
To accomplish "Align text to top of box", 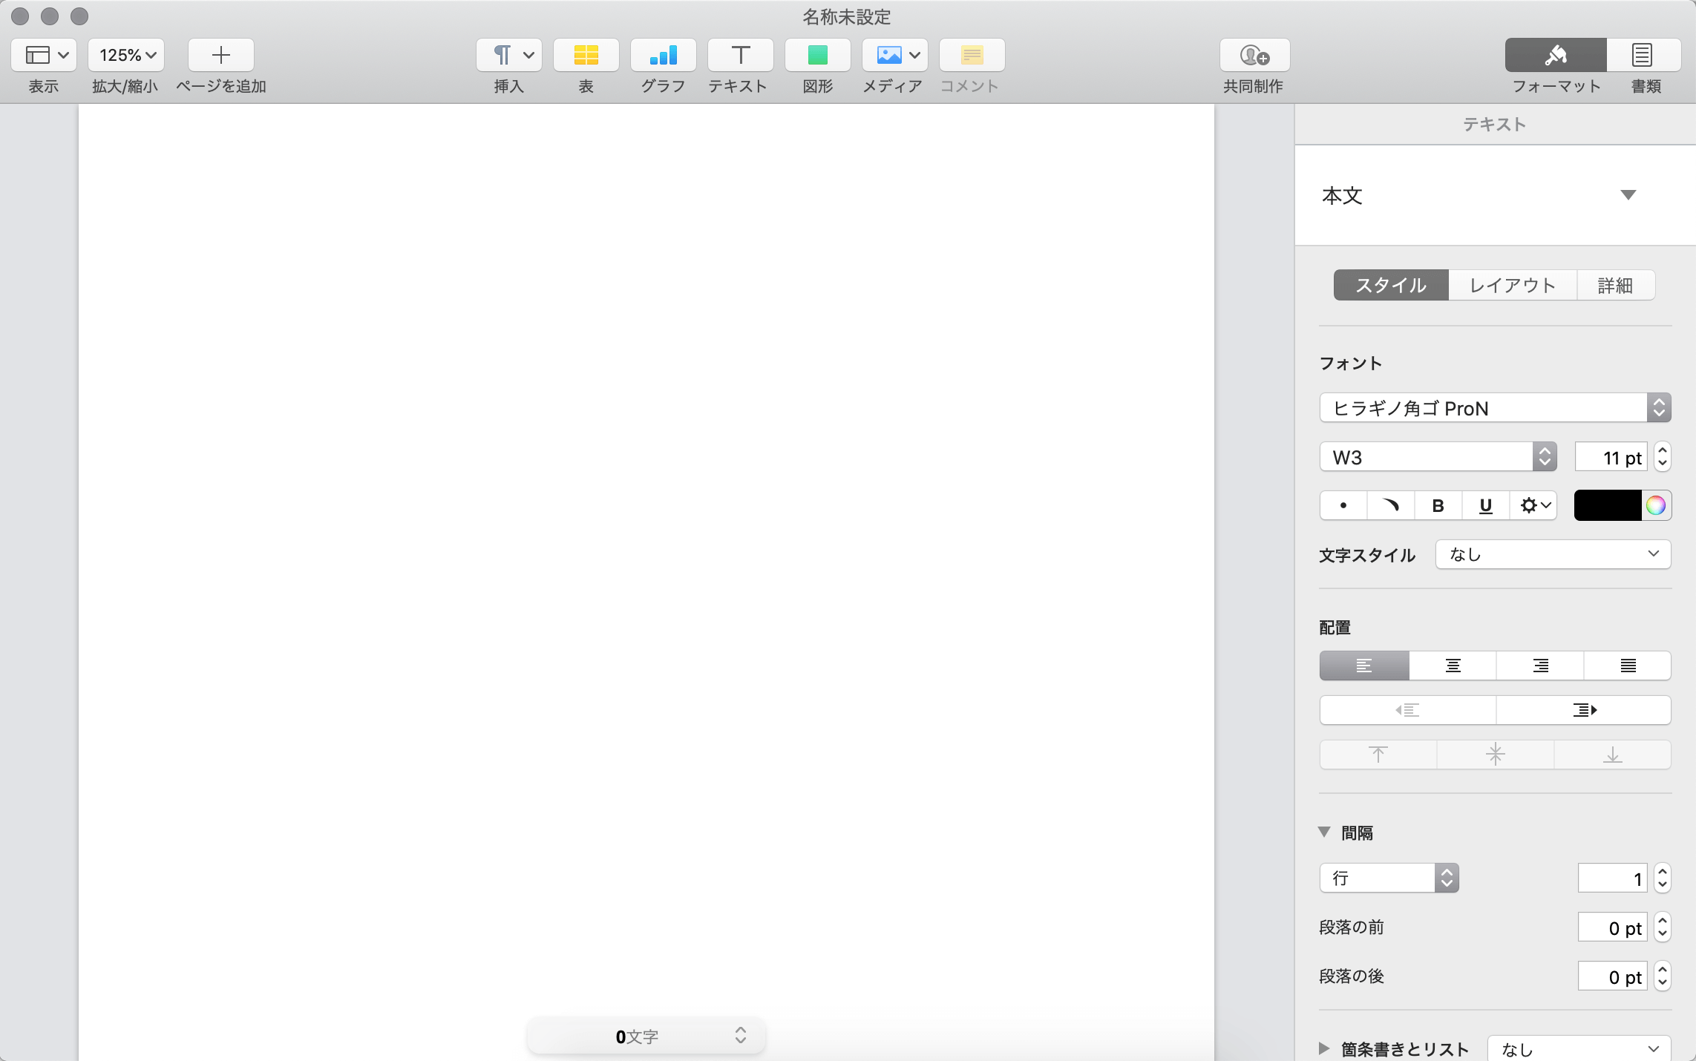I will coord(1378,755).
